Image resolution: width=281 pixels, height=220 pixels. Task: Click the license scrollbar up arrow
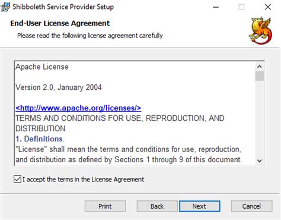click(260, 67)
